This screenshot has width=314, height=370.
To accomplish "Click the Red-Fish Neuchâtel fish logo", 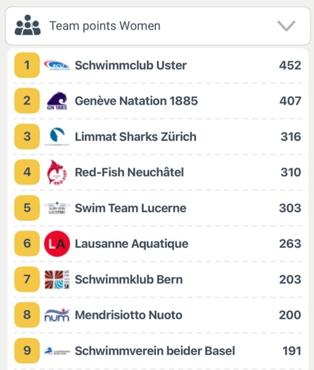I will coord(57,172).
